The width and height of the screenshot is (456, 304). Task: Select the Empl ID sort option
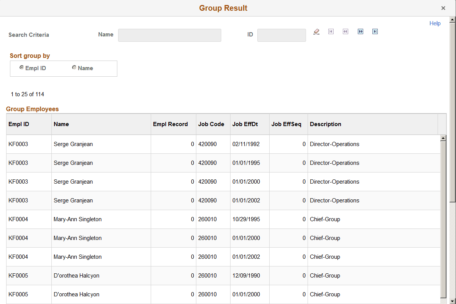(x=22, y=67)
